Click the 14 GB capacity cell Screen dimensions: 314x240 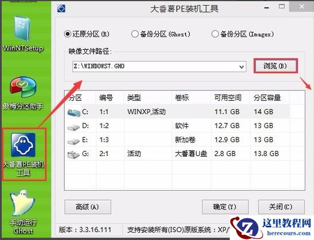pos(264,112)
